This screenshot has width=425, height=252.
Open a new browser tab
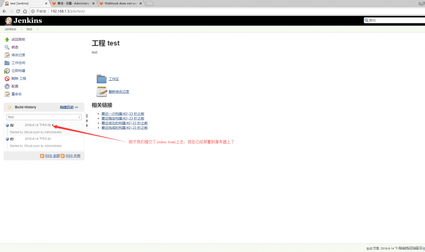click(150, 3)
